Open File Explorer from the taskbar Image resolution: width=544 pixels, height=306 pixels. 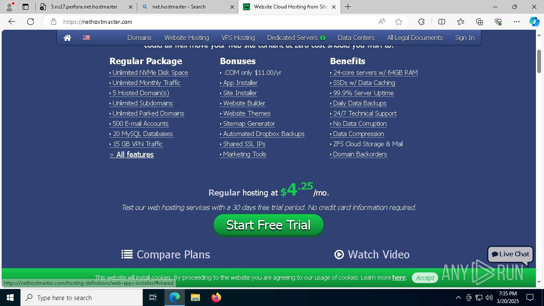coord(195,297)
